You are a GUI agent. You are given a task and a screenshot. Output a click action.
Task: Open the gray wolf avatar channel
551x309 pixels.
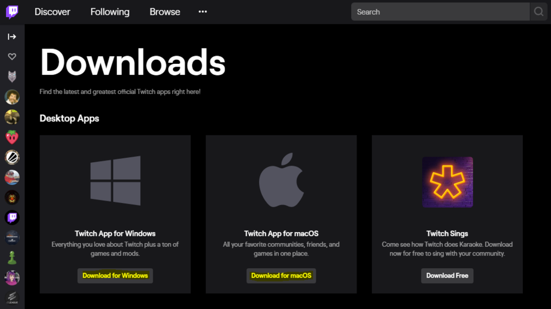(12, 76)
